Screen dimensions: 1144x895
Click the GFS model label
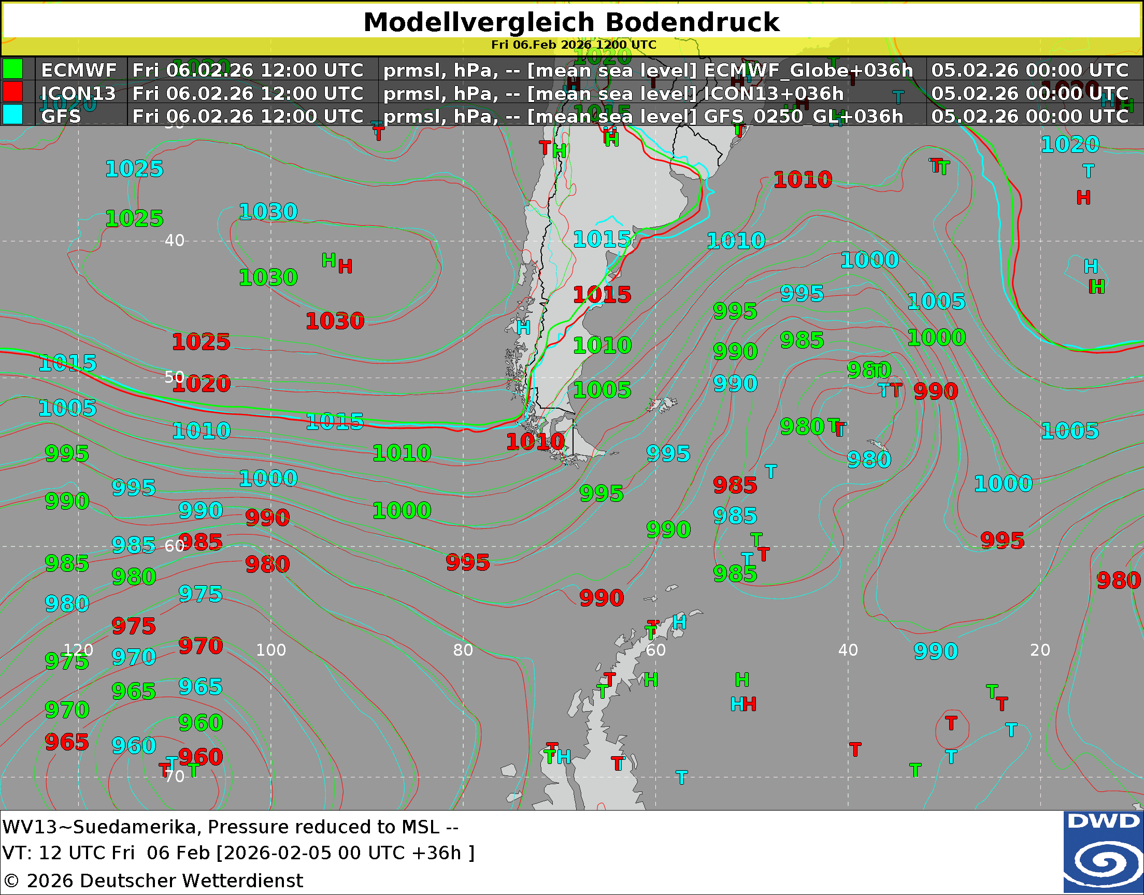[x=61, y=116]
